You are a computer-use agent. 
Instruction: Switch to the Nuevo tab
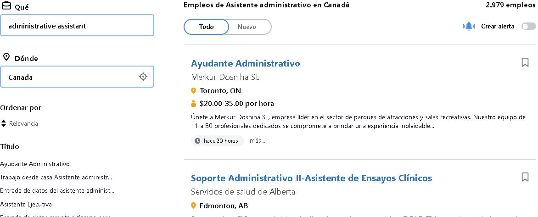click(x=247, y=27)
